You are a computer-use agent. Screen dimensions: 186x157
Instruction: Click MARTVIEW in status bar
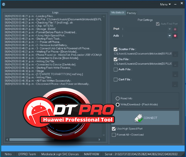point(91,154)
